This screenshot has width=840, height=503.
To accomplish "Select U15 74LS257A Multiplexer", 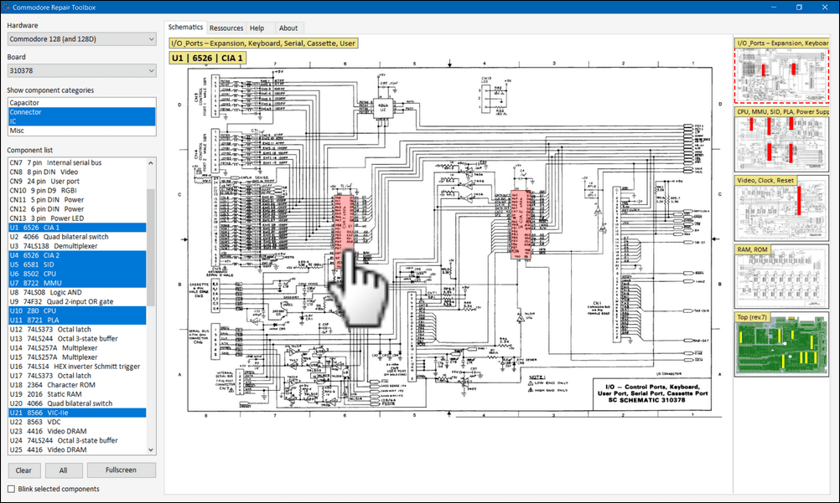I will click(77, 357).
